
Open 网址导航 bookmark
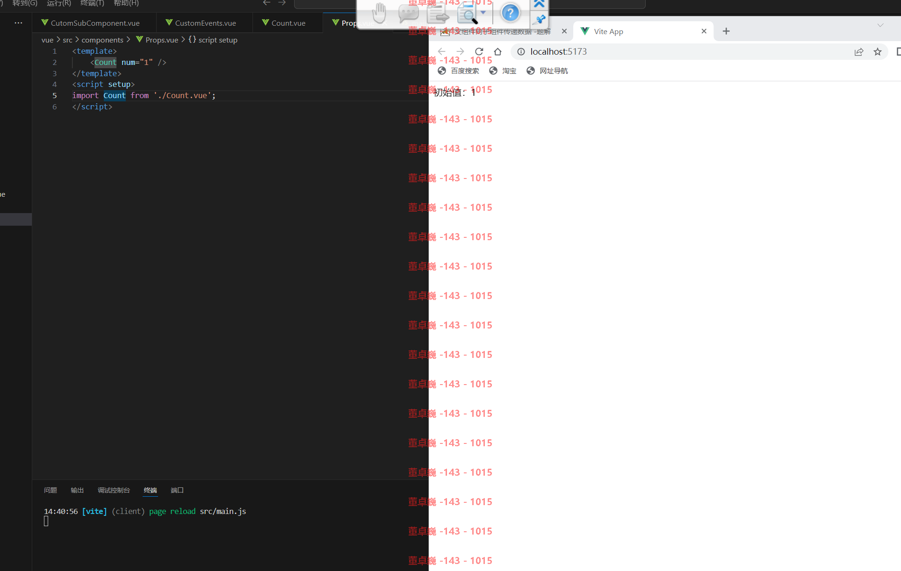click(x=547, y=71)
